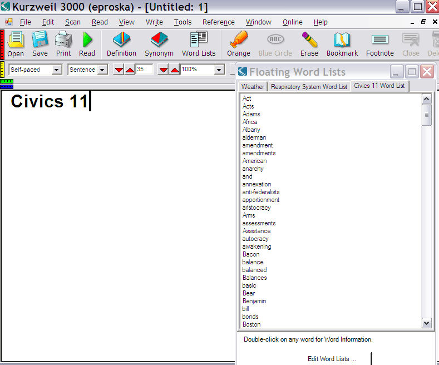Open the Window menu
Image resolution: width=439 pixels, height=365 pixels.
click(259, 22)
